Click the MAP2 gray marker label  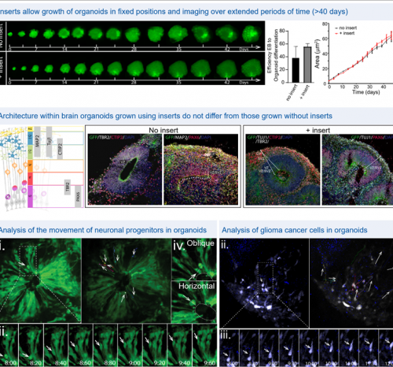(x=37, y=142)
